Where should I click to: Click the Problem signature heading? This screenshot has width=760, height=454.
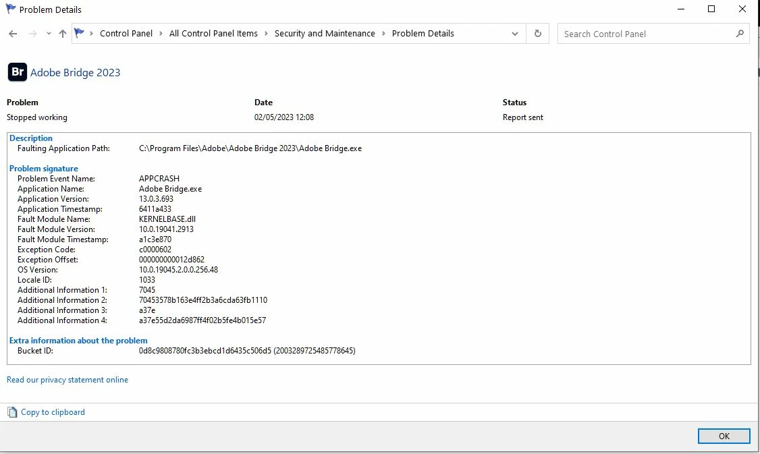[44, 168]
